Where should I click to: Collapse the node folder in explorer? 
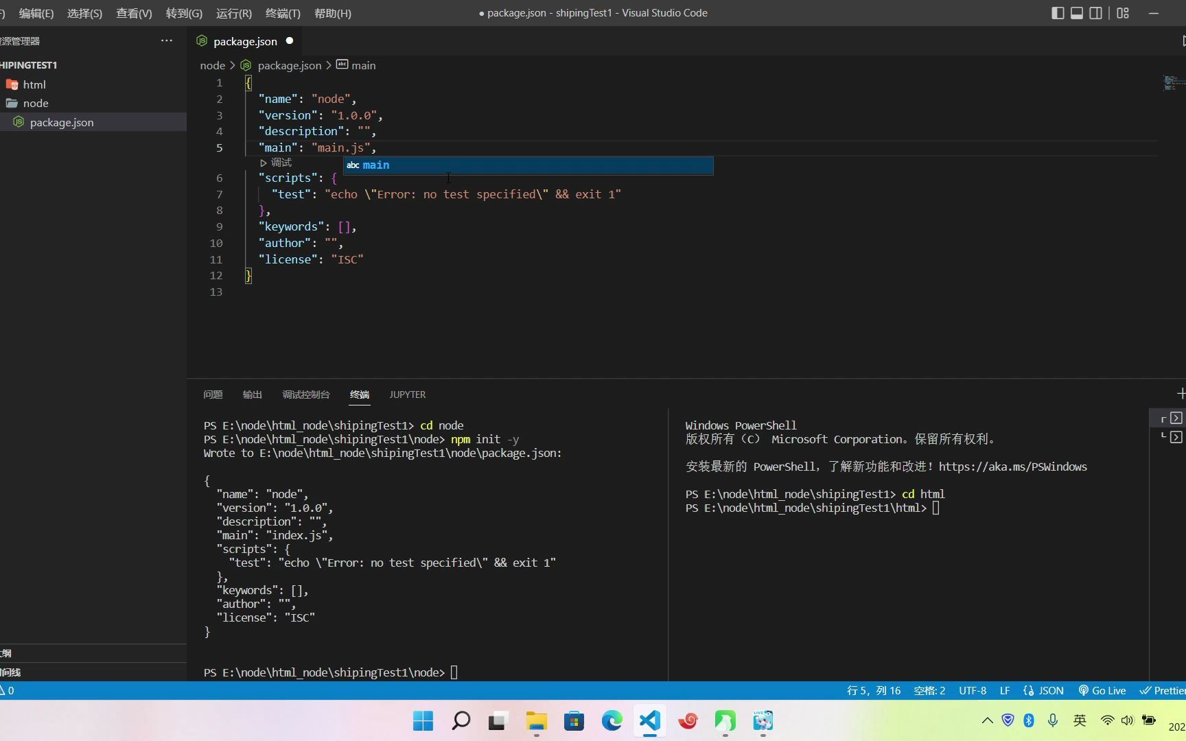click(12, 103)
